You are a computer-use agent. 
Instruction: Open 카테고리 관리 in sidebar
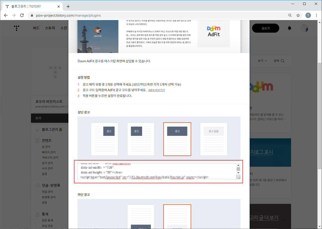[x=50, y=157]
